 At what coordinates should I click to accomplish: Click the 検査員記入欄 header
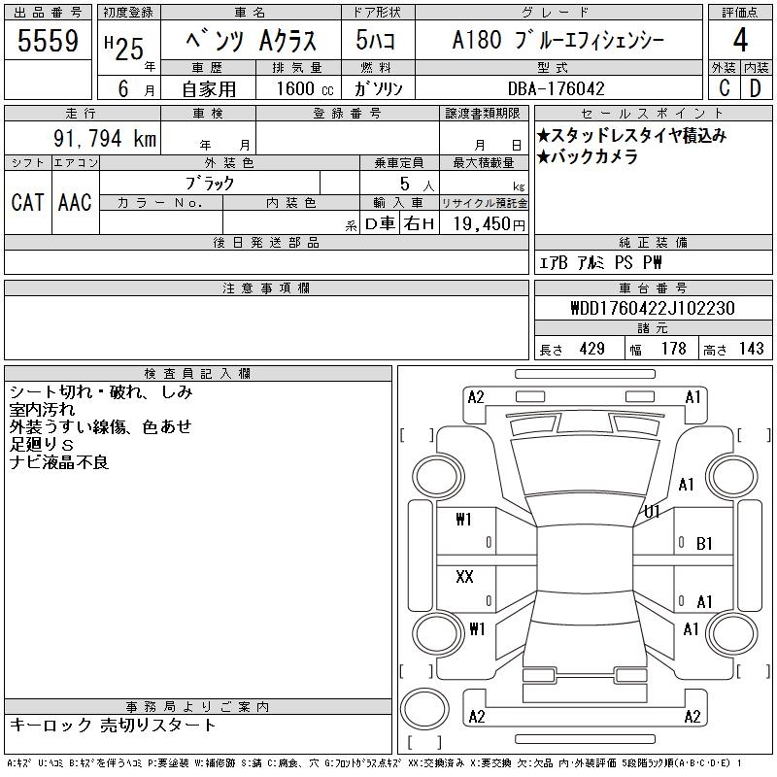pyautogui.click(x=198, y=373)
